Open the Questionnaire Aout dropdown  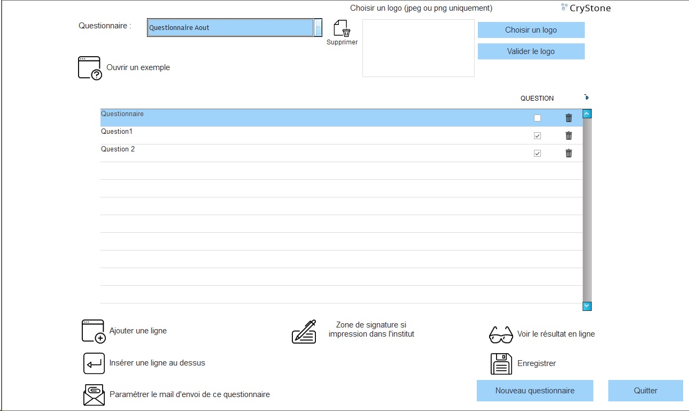pos(319,27)
